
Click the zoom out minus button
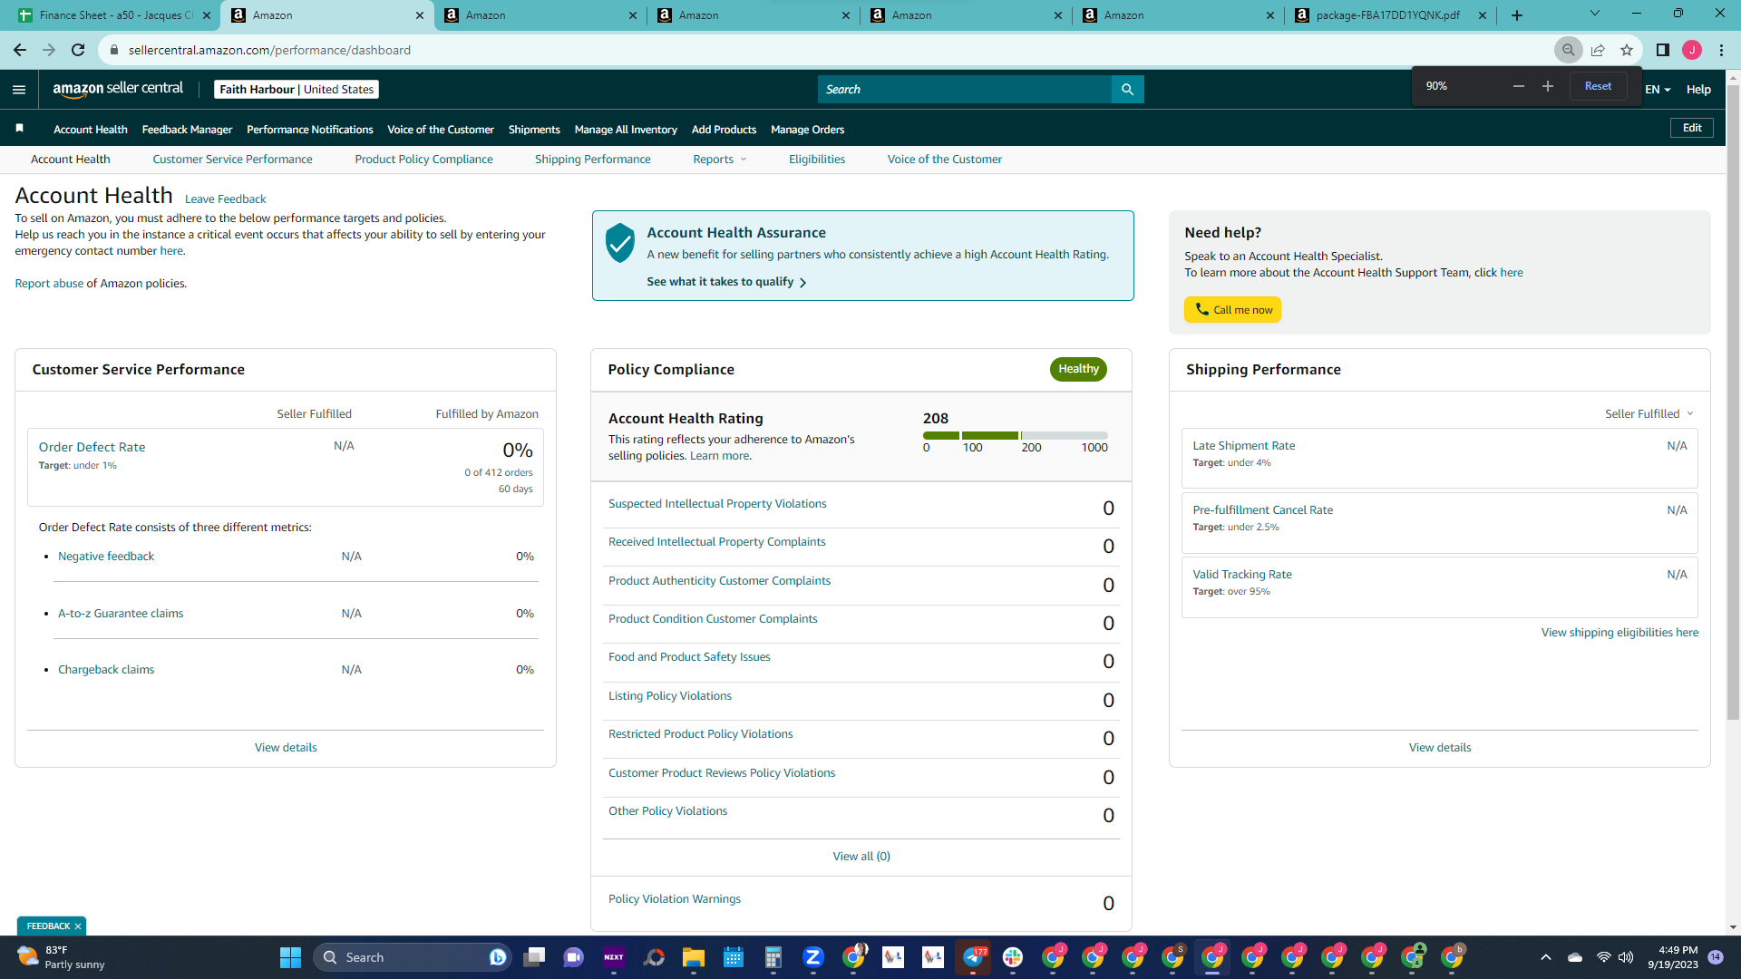click(x=1519, y=86)
